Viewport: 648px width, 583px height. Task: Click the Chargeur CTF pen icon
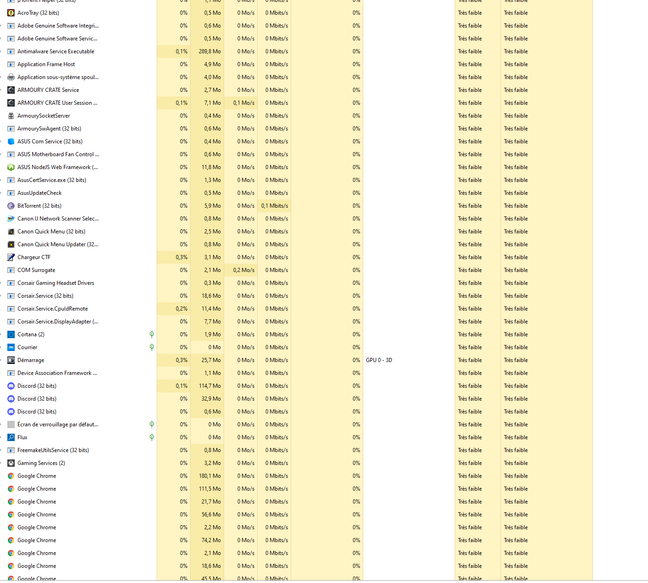[x=11, y=257]
